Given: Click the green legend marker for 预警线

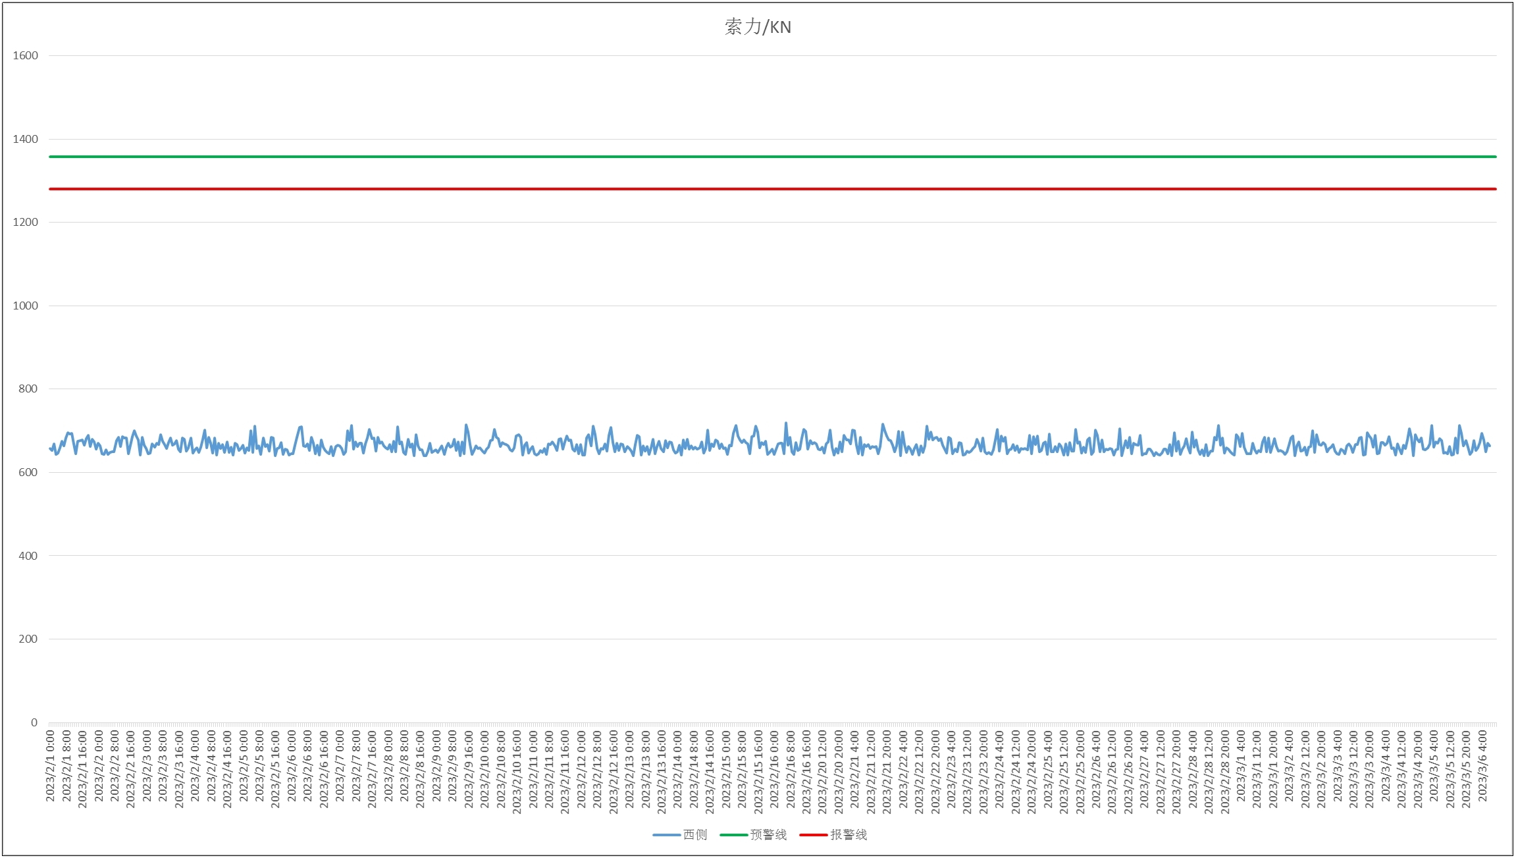Looking at the screenshot, I should 733,835.
